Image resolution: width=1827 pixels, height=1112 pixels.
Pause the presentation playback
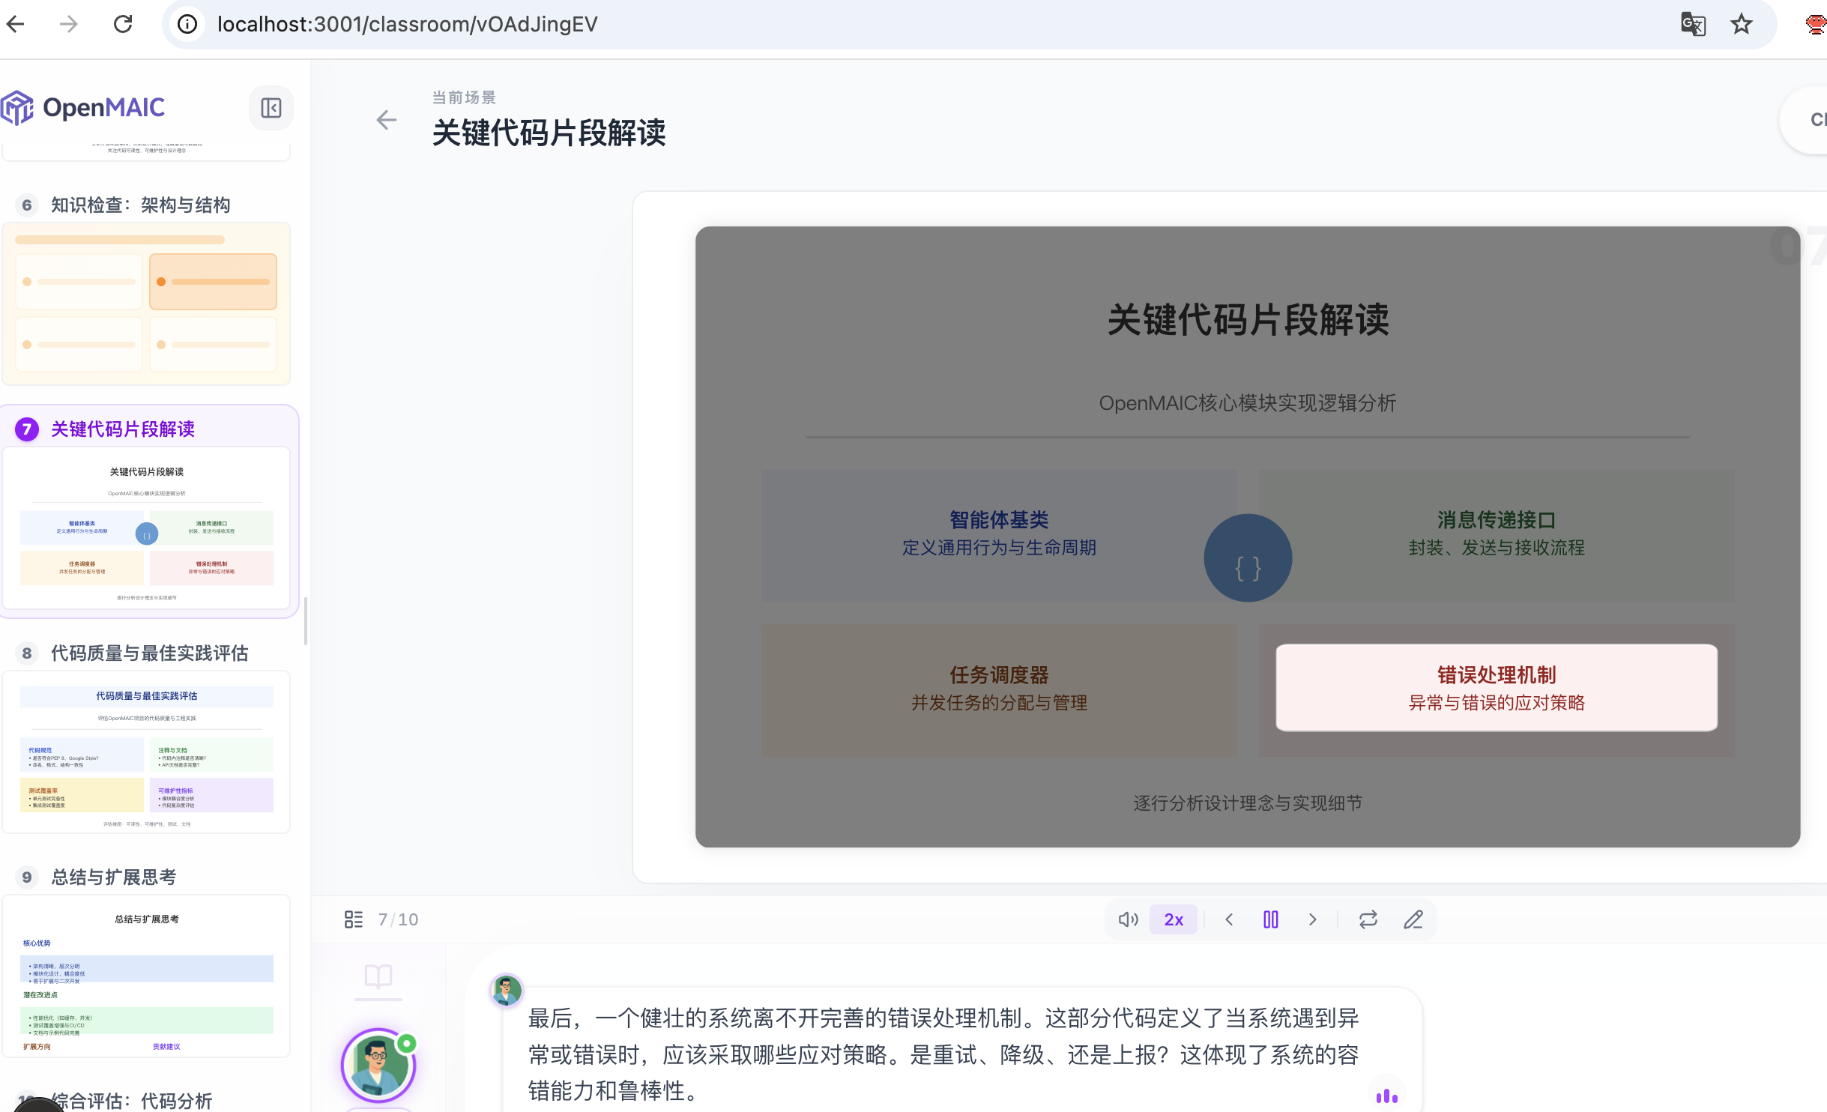click(x=1270, y=919)
